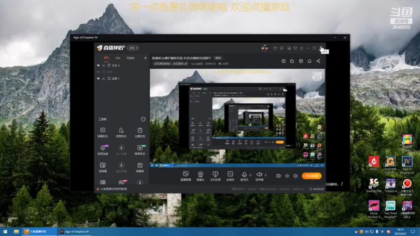Open the Ember desktop shortcut
The width and height of the screenshot is (420, 236).
coord(374,163)
